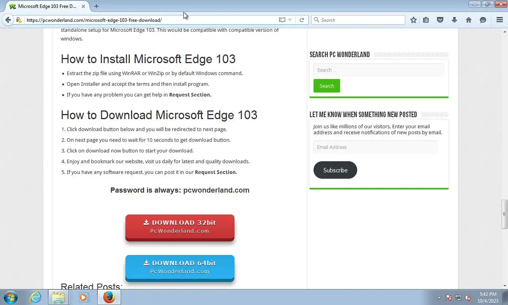Select the Microsoft Edge 103 tab
Viewport: 508px width, 305px height.
[47, 6]
